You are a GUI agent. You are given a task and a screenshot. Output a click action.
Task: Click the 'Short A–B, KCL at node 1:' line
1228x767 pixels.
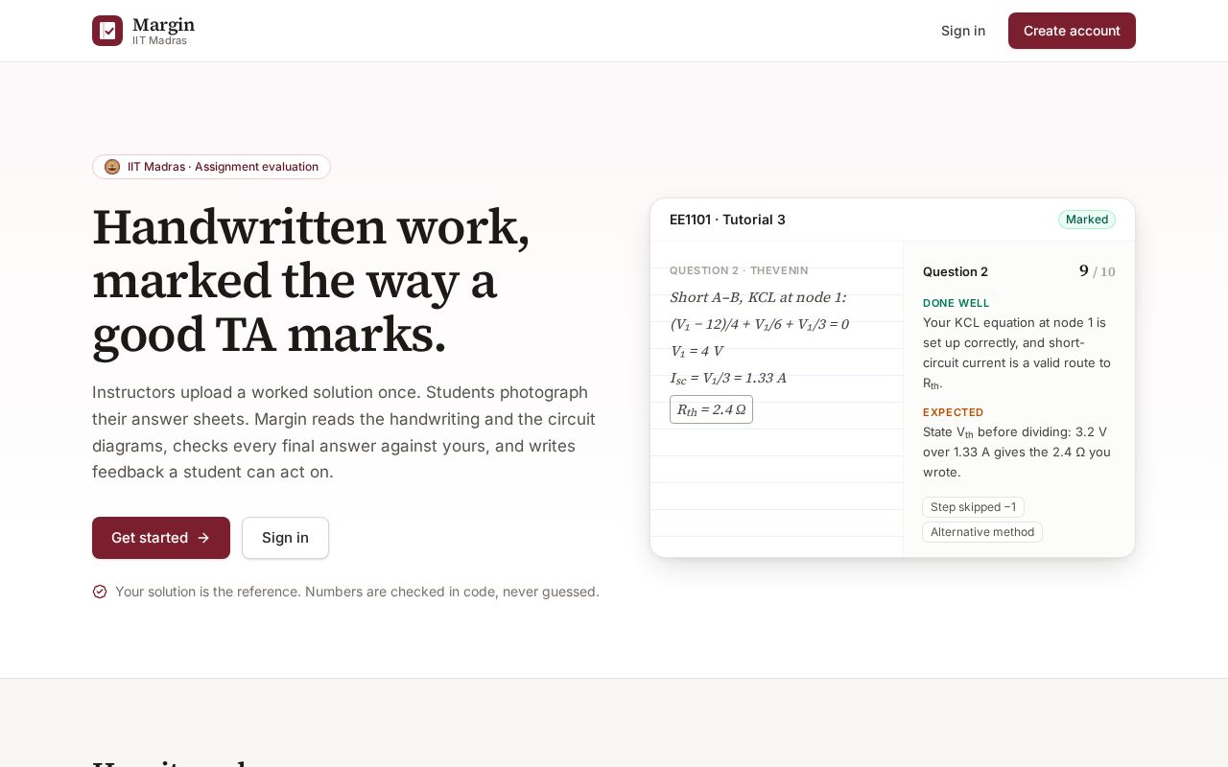pyautogui.click(x=758, y=297)
